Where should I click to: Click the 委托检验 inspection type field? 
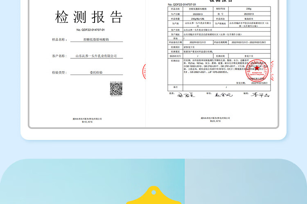tap(97, 73)
